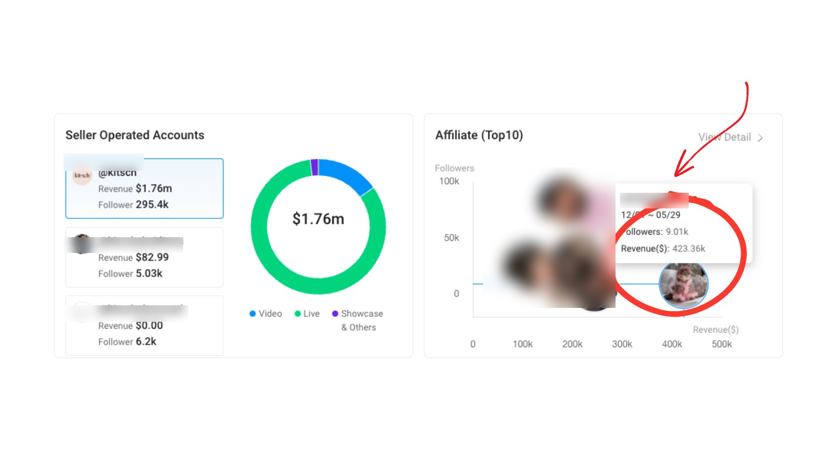Viewport: 837px width, 471px height.
Task: Toggle the Live legend item
Action: tap(307, 314)
